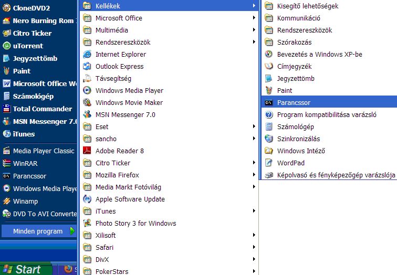The height and width of the screenshot is (275, 397).
Task: Click the WinRAR icon in recent programs
Action: (x=7, y=163)
